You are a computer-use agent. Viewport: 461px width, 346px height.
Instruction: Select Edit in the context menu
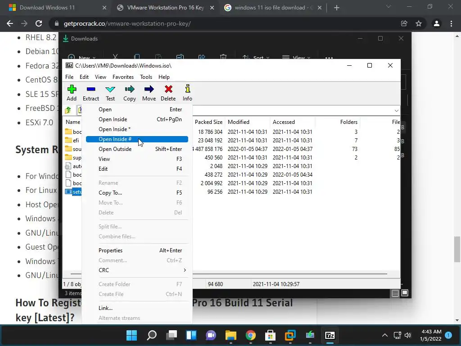click(137, 169)
